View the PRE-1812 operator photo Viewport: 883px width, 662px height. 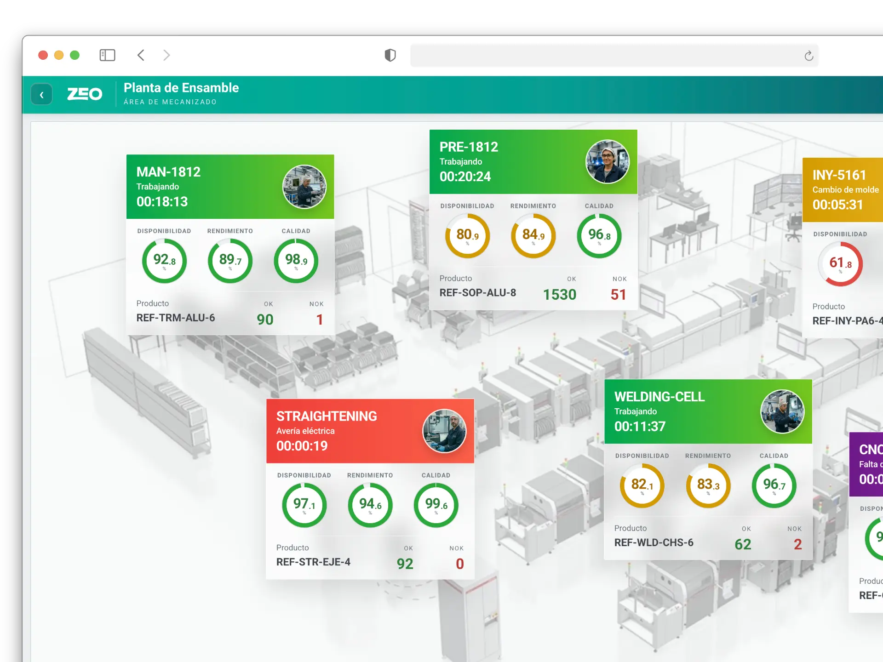608,162
